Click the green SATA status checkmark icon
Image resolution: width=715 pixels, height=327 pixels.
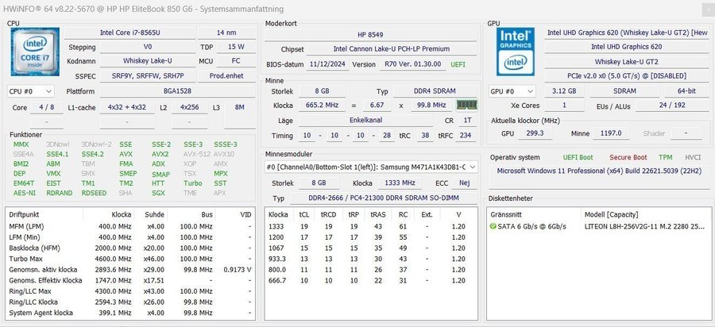coord(493,226)
